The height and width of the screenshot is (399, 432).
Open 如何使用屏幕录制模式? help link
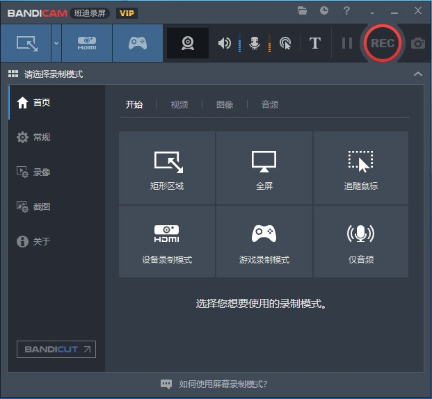pos(223,384)
